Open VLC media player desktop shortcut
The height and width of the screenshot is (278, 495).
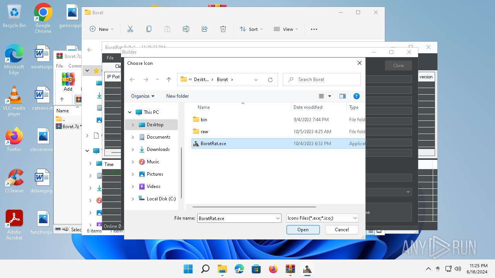coord(14,101)
